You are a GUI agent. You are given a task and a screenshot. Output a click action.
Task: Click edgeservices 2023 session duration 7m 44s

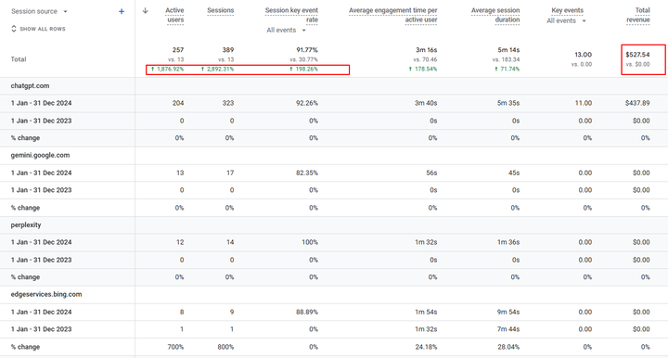(x=508, y=329)
